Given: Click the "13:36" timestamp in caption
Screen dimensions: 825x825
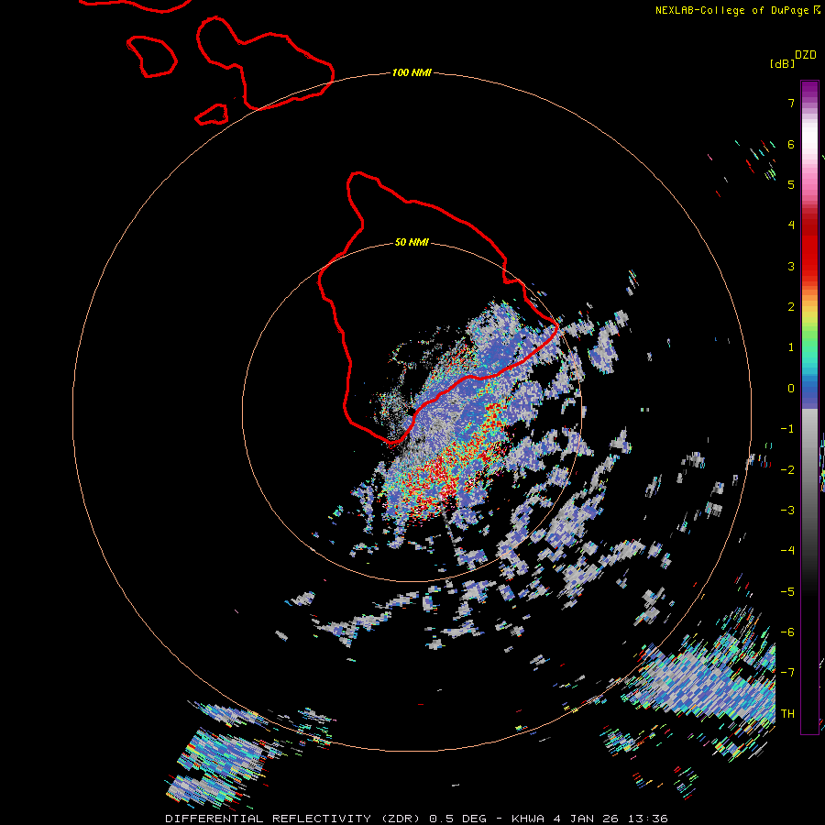Looking at the screenshot, I should (649, 819).
